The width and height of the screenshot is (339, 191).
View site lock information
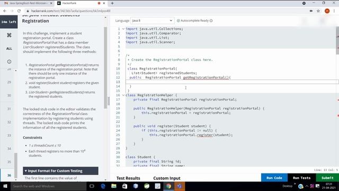[x=28, y=11]
